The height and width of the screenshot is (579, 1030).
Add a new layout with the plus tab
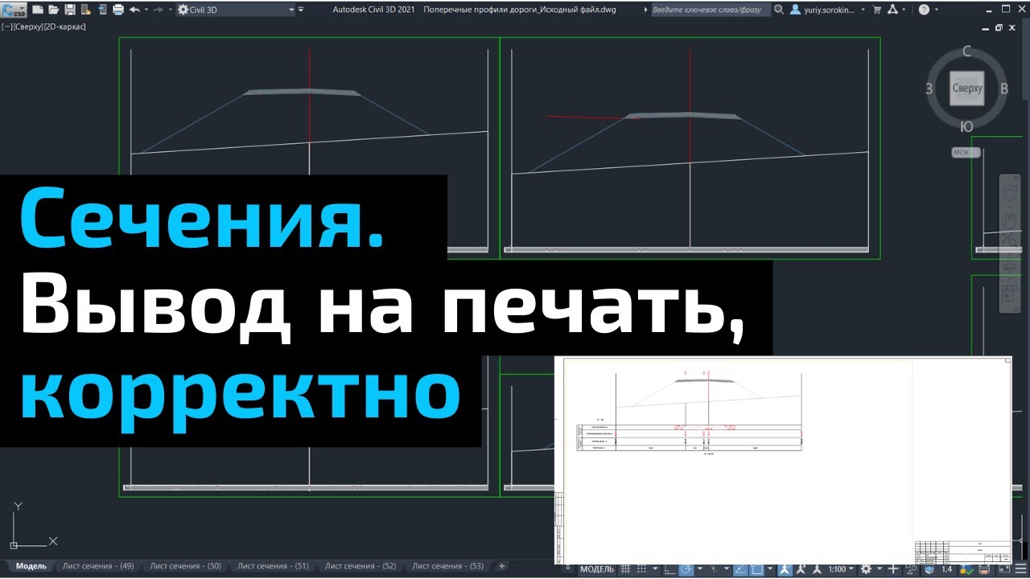(502, 566)
